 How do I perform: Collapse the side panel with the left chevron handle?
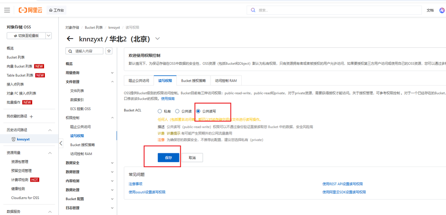click(61, 143)
